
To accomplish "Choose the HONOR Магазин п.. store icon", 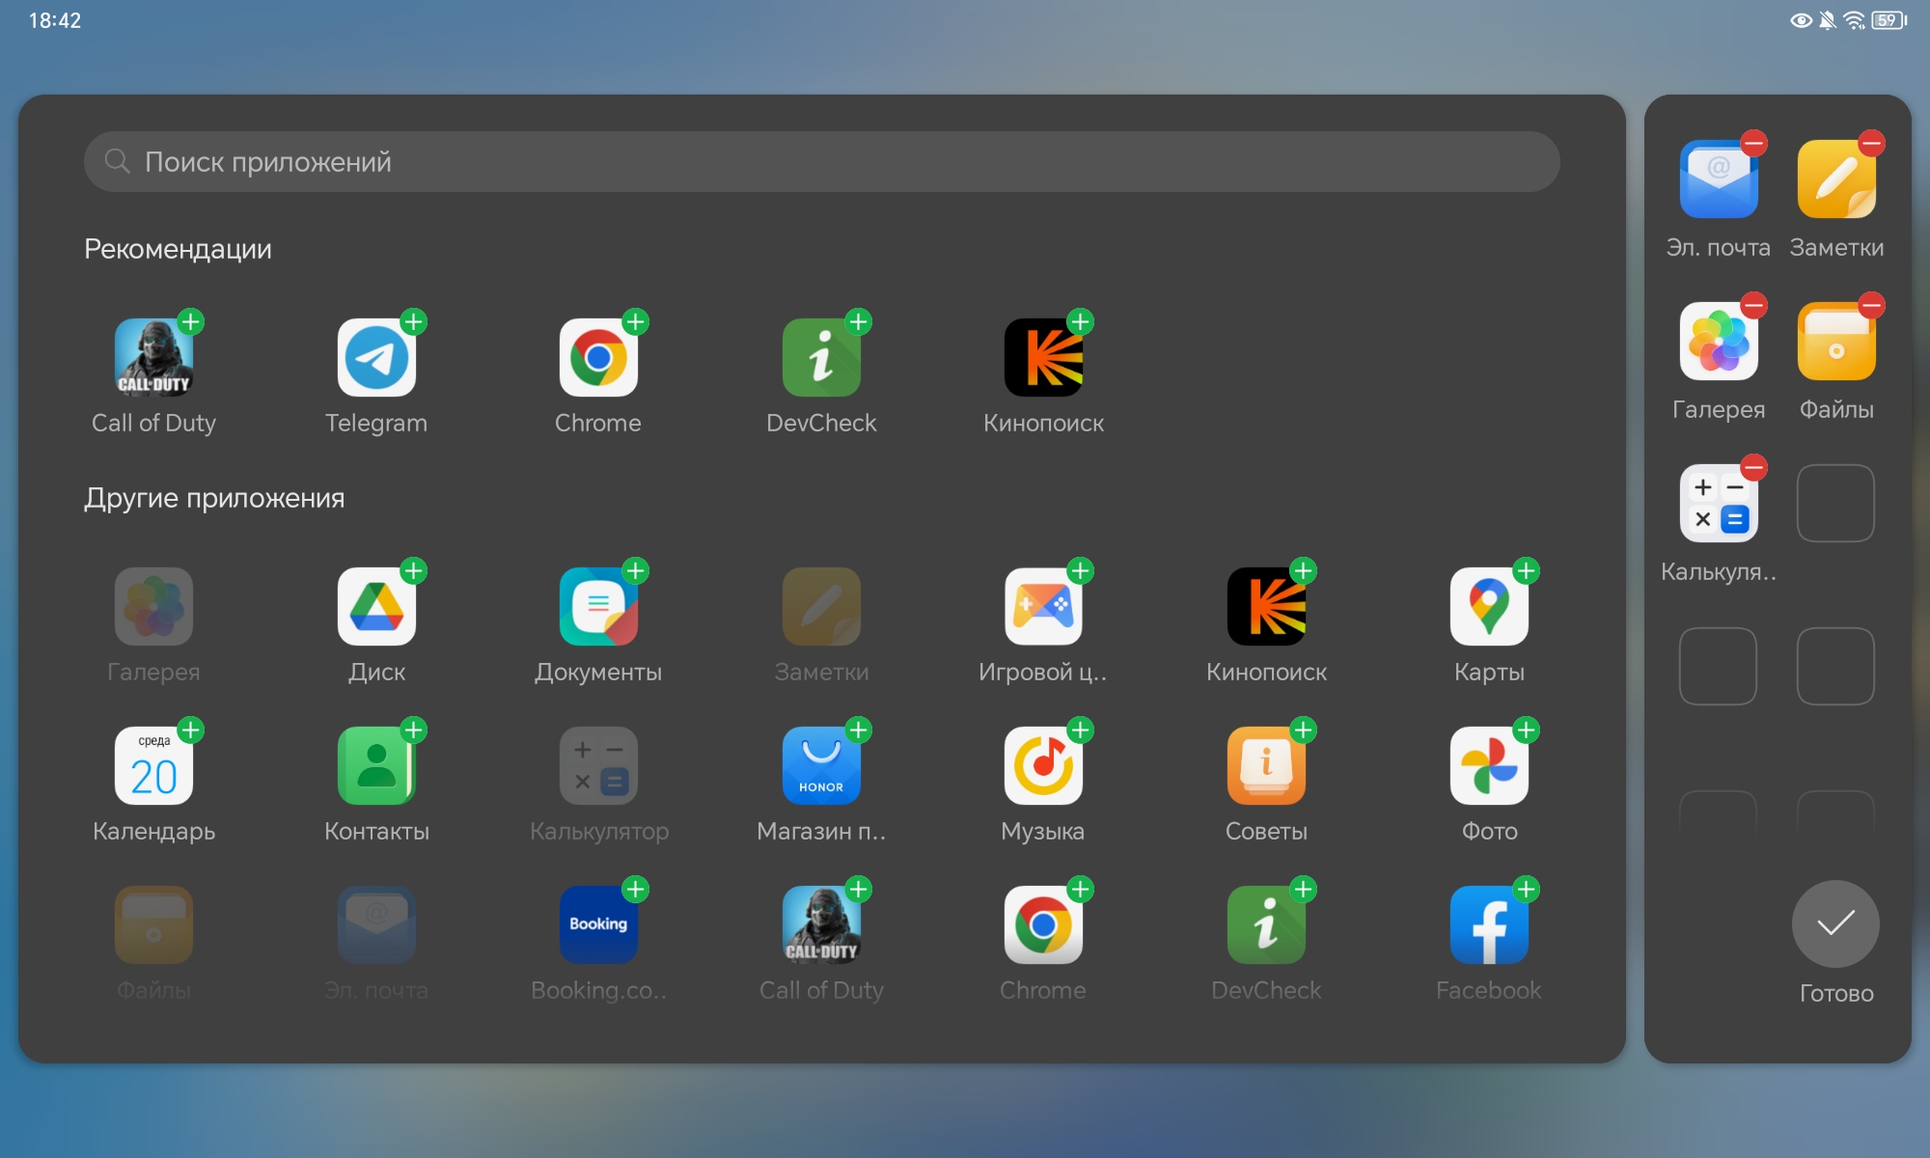I will tap(821, 766).
